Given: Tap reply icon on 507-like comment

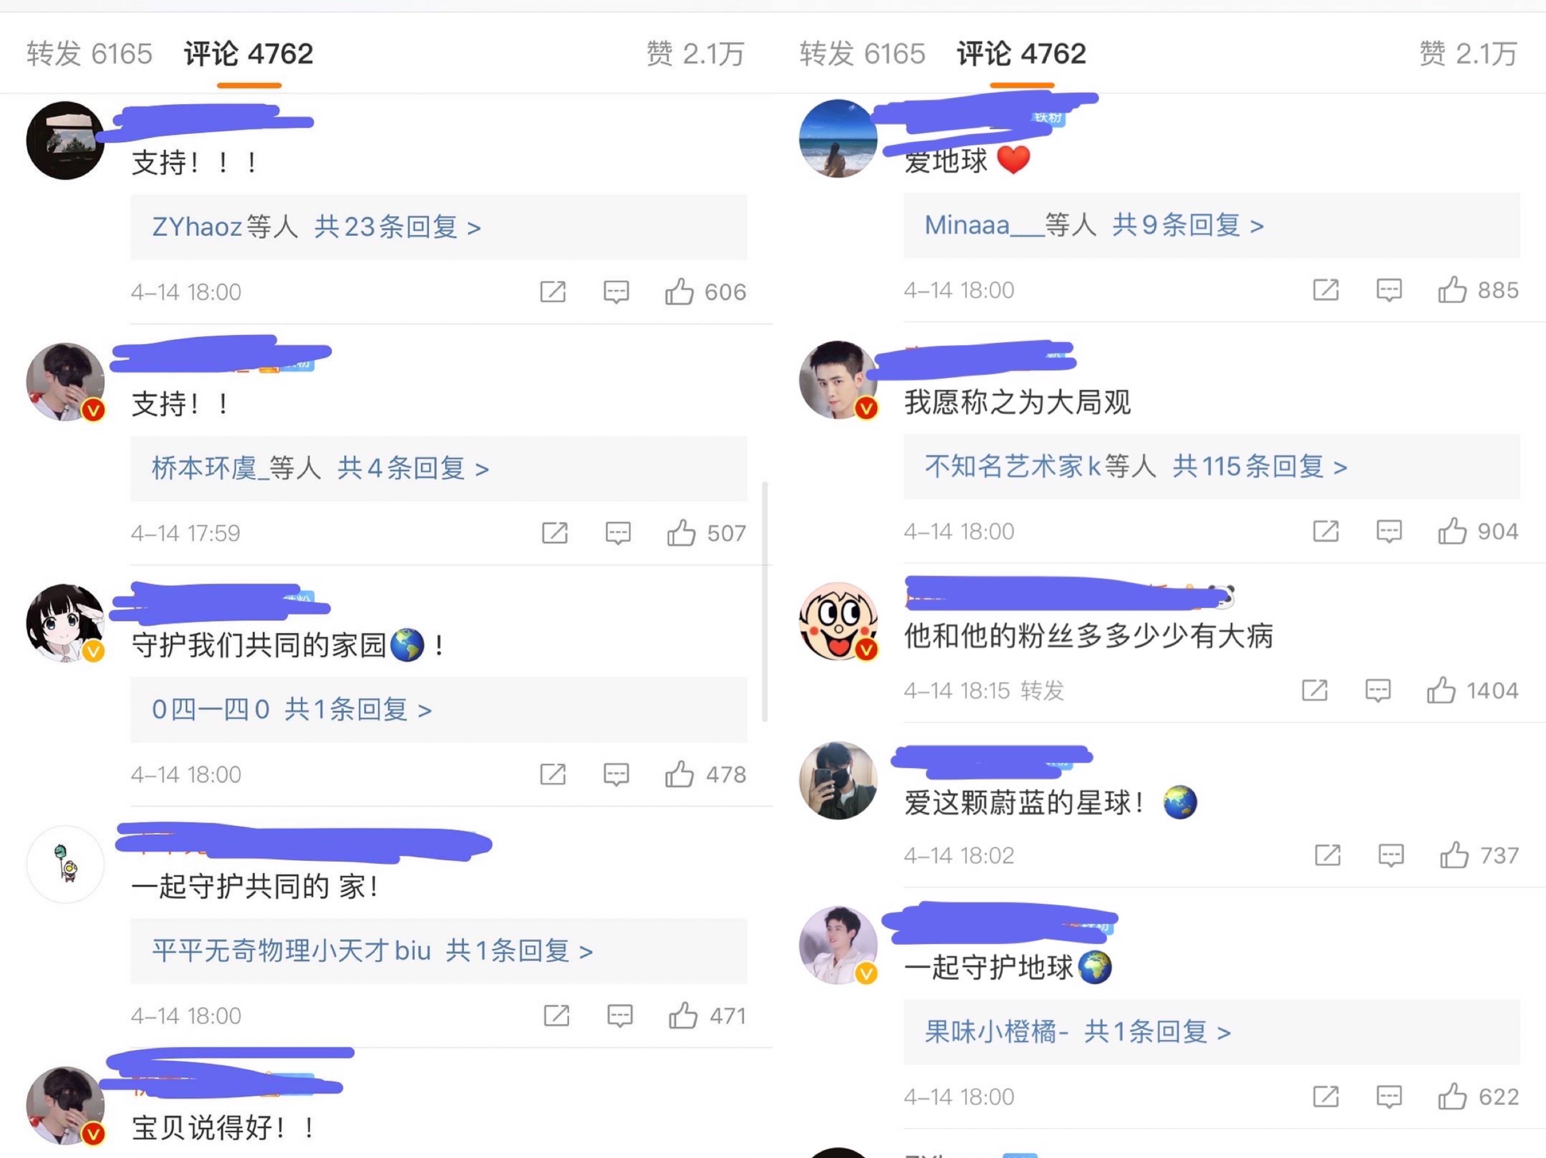Looking at the screenshot, I should coord(618,533).
